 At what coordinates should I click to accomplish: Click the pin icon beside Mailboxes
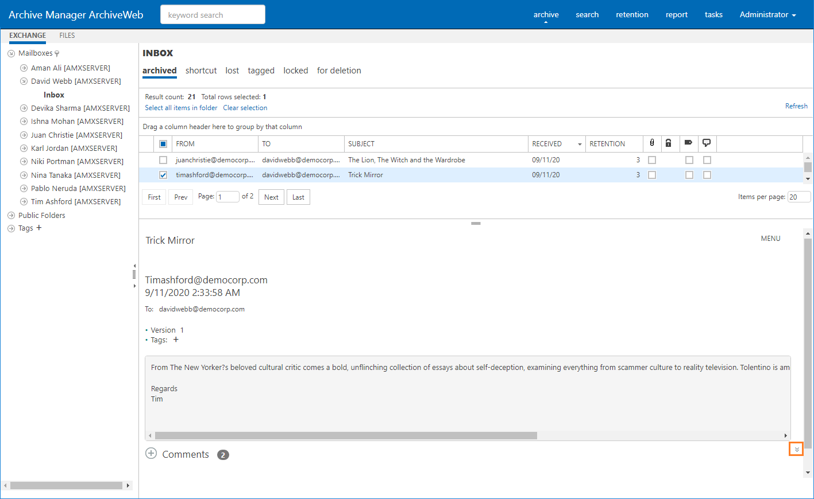coord(57,53)
